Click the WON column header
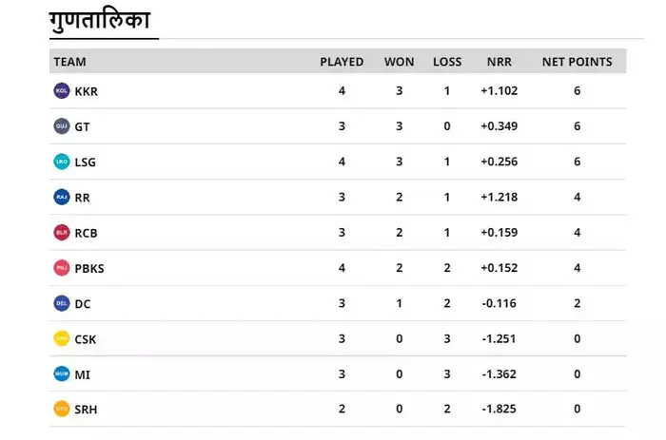 (x=399, y=62)
